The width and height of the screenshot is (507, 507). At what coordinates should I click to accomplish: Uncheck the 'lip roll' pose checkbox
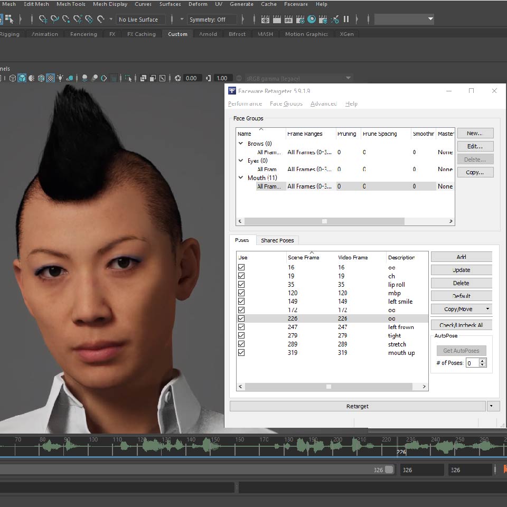tap(241, 285)
